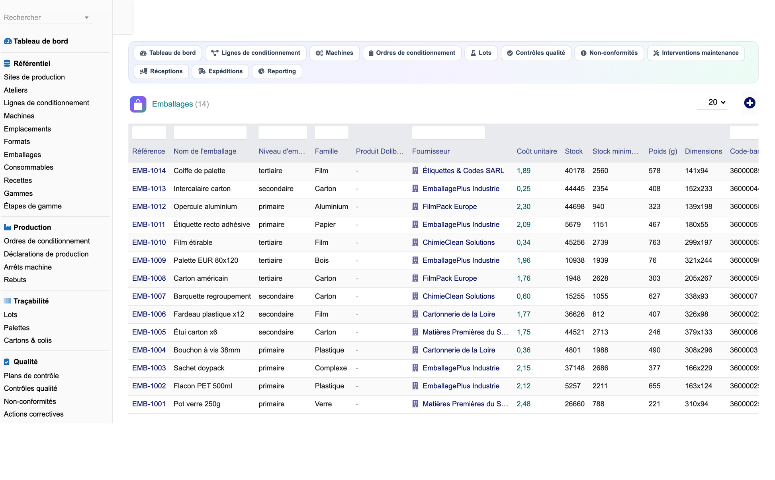Open Lignes de conditionnement tab
The image size is (775, 480).
pyautogui.click(x=255, y=53)
